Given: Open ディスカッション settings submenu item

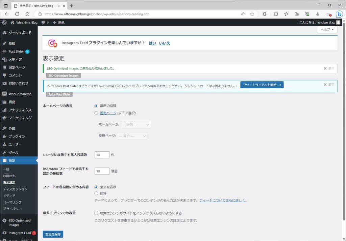Looking at the screenshot, I should pyautogui.click(x=15, y=189).
